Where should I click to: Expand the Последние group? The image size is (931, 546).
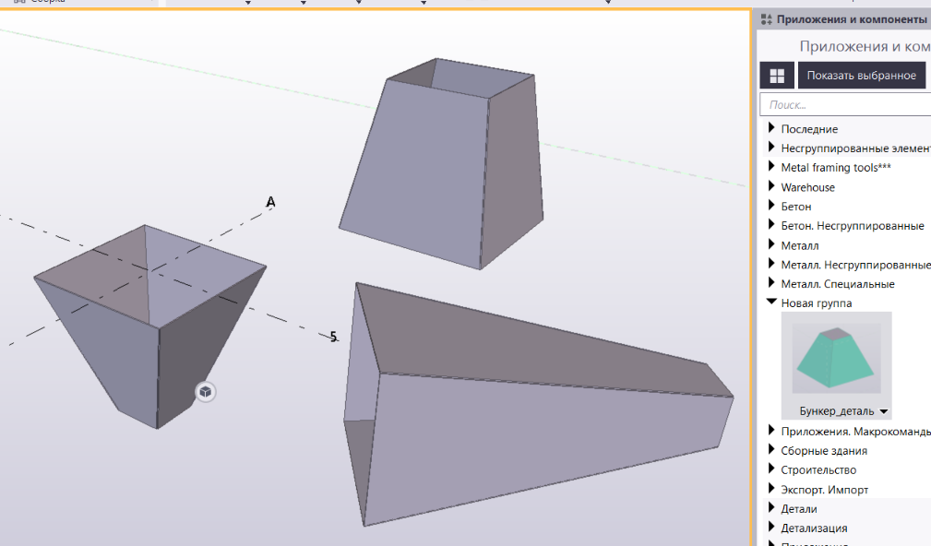click(x=771, y=128)
